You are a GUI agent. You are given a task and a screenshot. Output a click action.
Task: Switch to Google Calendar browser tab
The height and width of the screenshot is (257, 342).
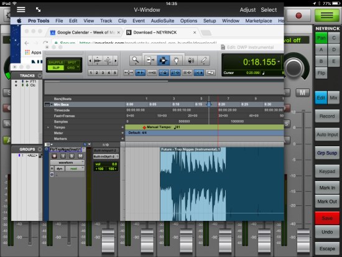86,32
